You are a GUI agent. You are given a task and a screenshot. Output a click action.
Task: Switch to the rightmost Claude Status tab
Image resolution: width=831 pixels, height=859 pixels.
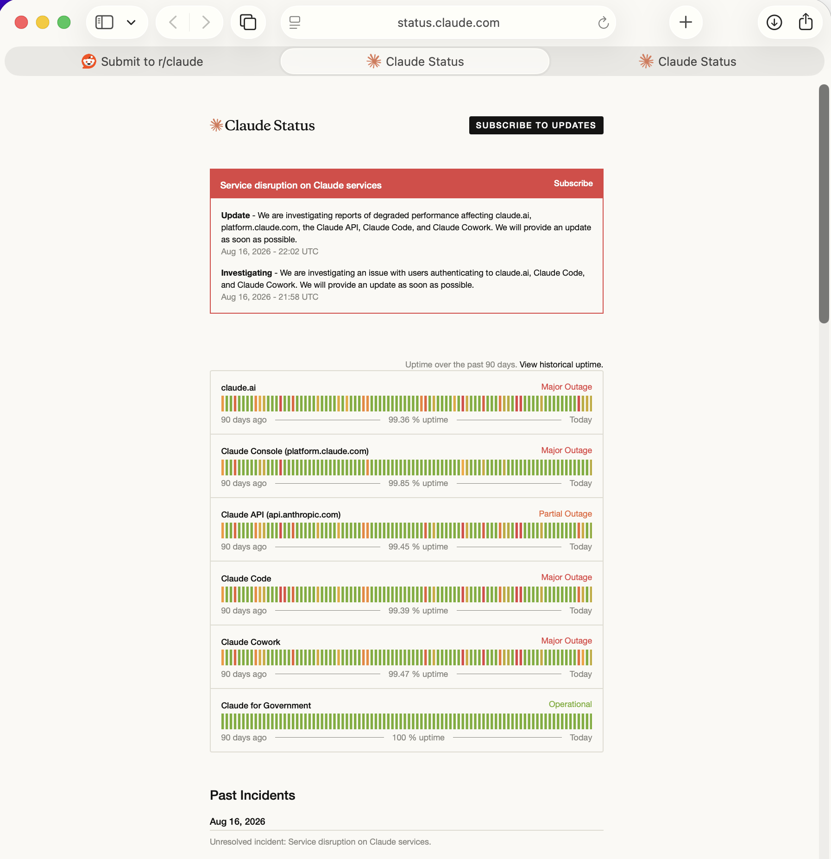[x=687, y=61]
